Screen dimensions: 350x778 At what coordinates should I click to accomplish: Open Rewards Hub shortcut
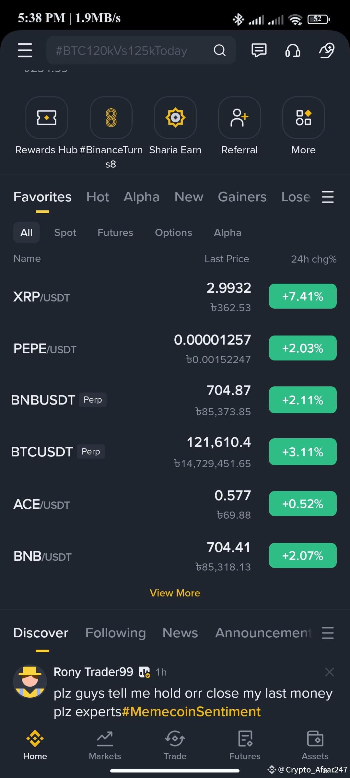pos(47,118)
